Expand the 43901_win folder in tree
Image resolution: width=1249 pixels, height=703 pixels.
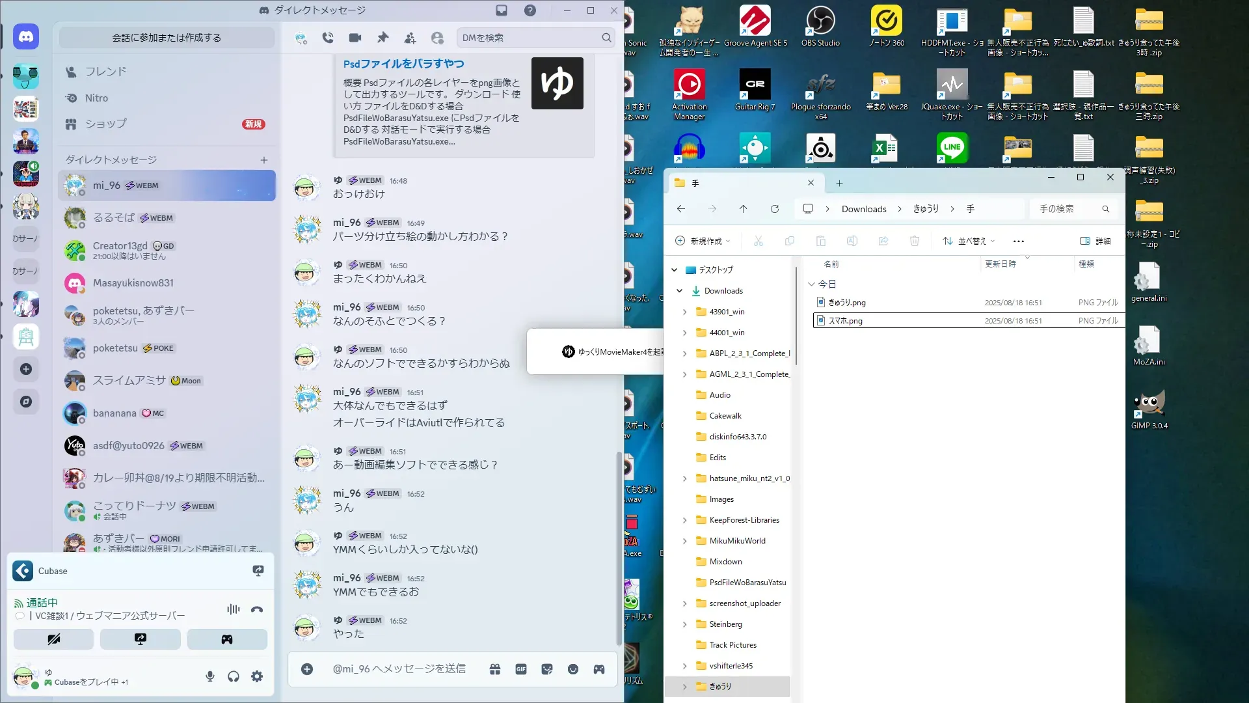(x=684, y=312)
